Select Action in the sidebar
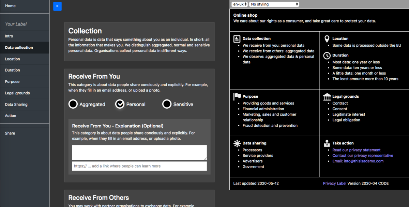The image size is (409, 207). click(25, 116)
